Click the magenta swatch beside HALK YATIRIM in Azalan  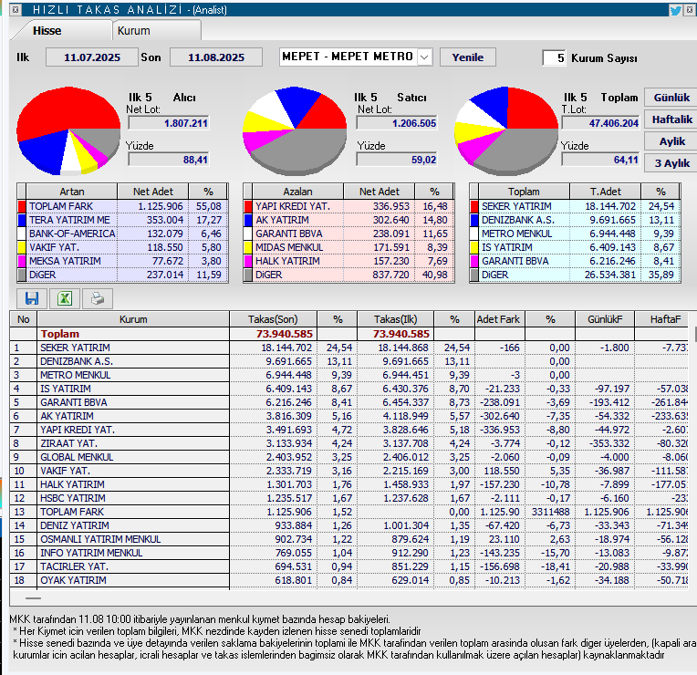pos(248,261)
